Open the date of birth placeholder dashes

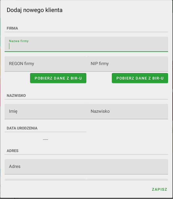(45, 139)
